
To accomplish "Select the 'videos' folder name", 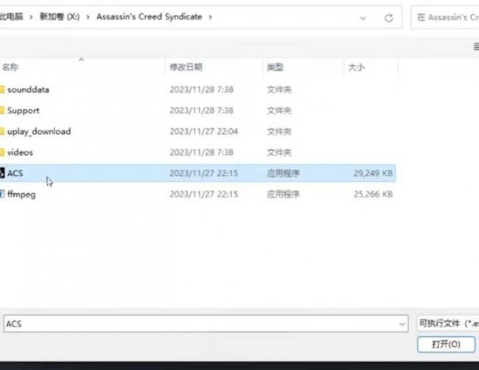I will pyautogui.click(x=20, y=152).
